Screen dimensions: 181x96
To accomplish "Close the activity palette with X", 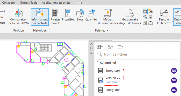I will 92,44.
